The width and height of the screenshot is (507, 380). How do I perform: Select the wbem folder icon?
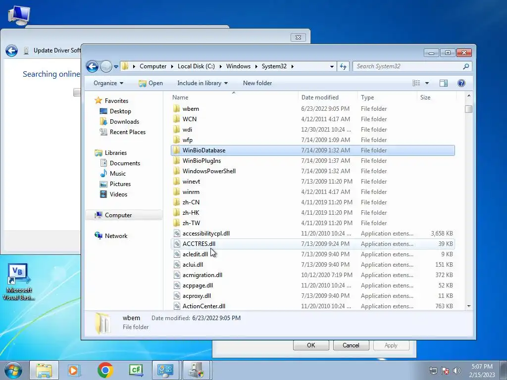[x=177, y=108]
